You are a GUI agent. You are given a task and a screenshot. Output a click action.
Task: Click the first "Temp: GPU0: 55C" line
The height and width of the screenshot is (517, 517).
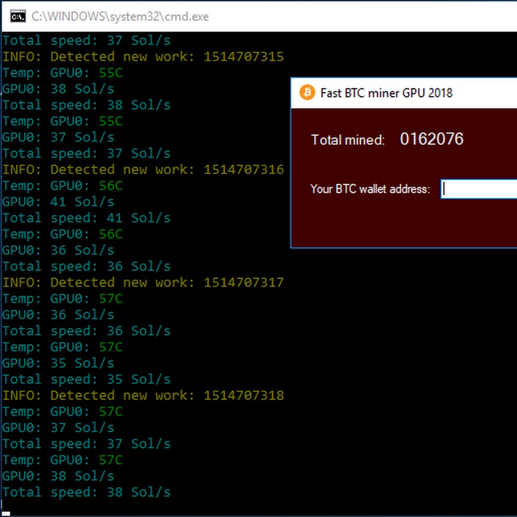click(x=62, y=73)
